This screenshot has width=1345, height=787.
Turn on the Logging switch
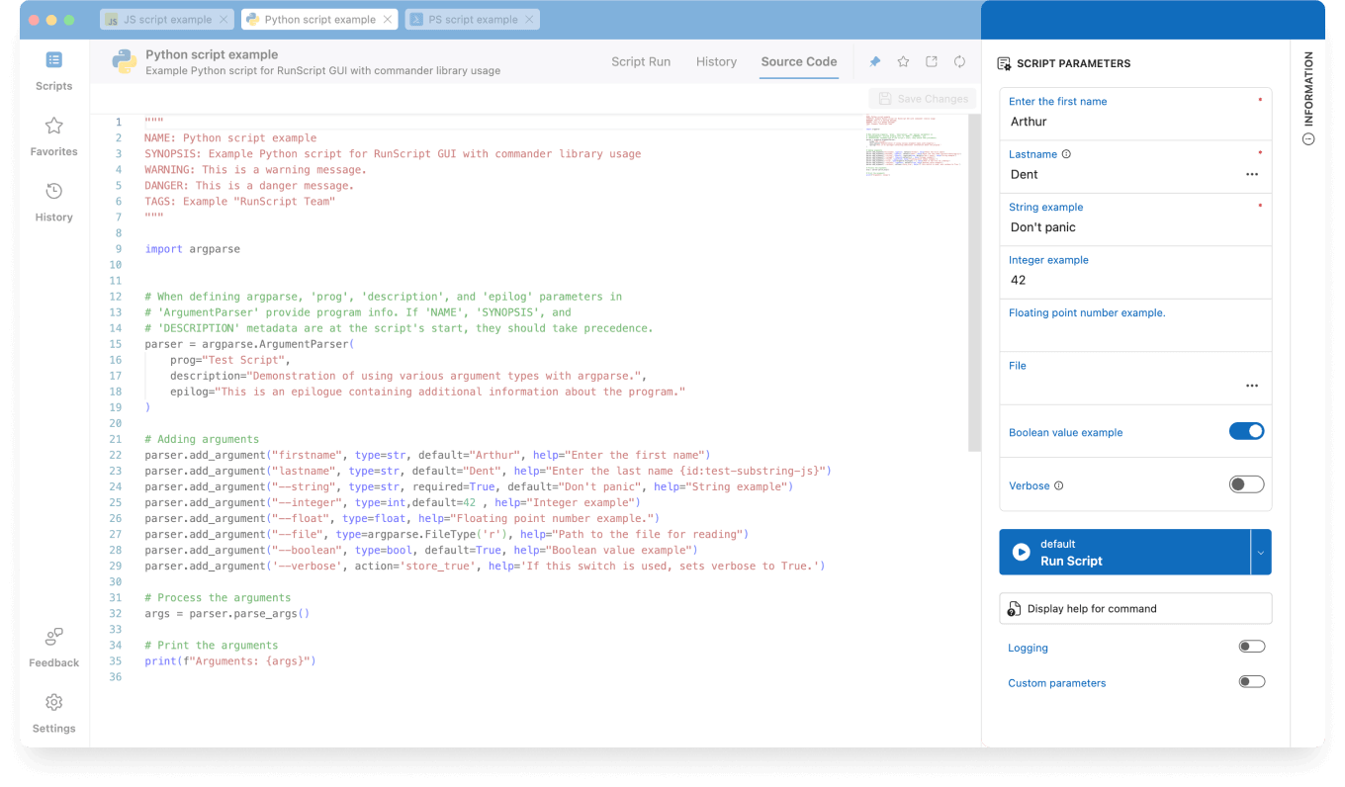1252,647
